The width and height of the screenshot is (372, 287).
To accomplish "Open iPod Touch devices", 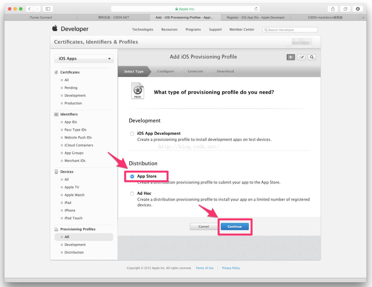I will click(x=73, y=218).
